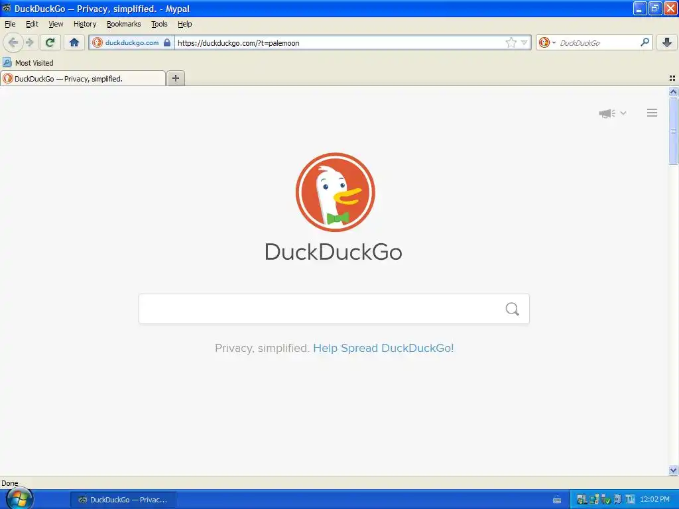Bookmark this page with the star icon
Screen dimensions: 679x509
tap(511, 42)
